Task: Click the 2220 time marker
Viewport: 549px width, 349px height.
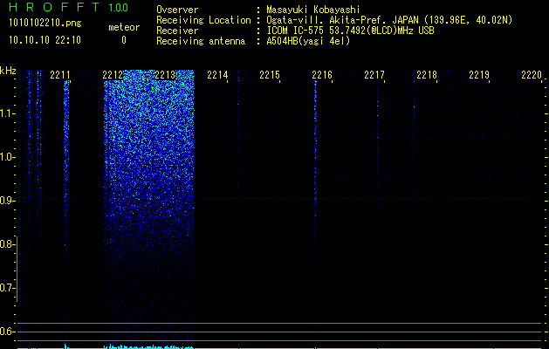Action: [532, 75]
